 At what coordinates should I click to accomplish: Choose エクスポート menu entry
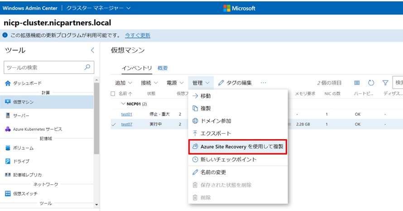238,133
